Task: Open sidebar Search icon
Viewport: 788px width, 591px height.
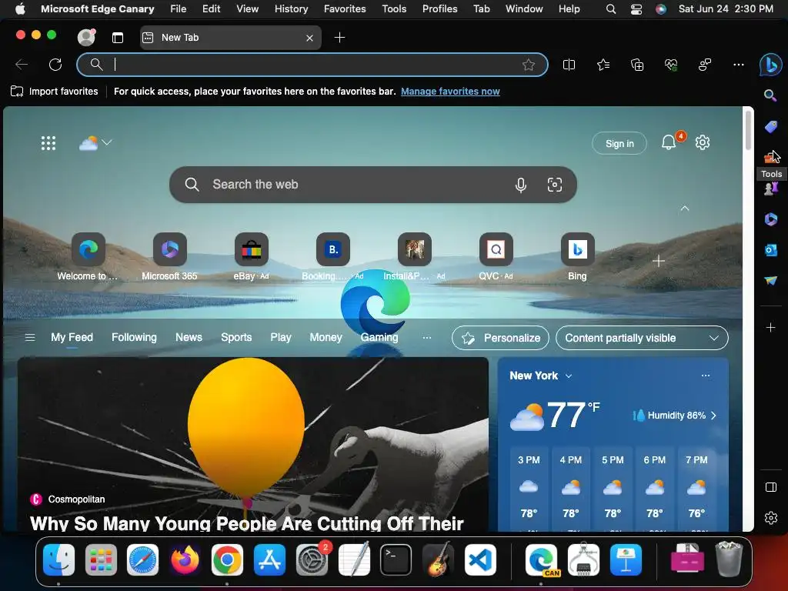Action: click(770, 95)
